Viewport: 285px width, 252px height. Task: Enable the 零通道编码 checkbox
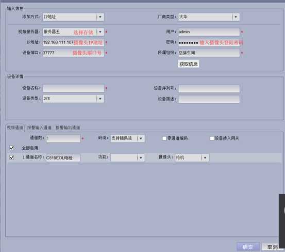(164, 138)
